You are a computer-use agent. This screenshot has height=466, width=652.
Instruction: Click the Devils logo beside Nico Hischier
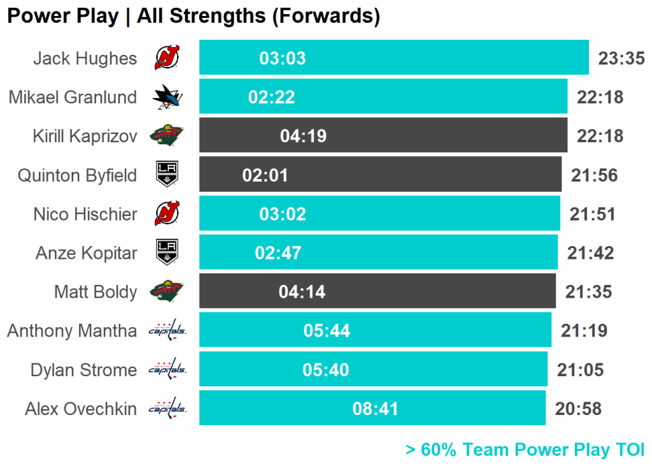pyautogui.click(x=167, y=213)
